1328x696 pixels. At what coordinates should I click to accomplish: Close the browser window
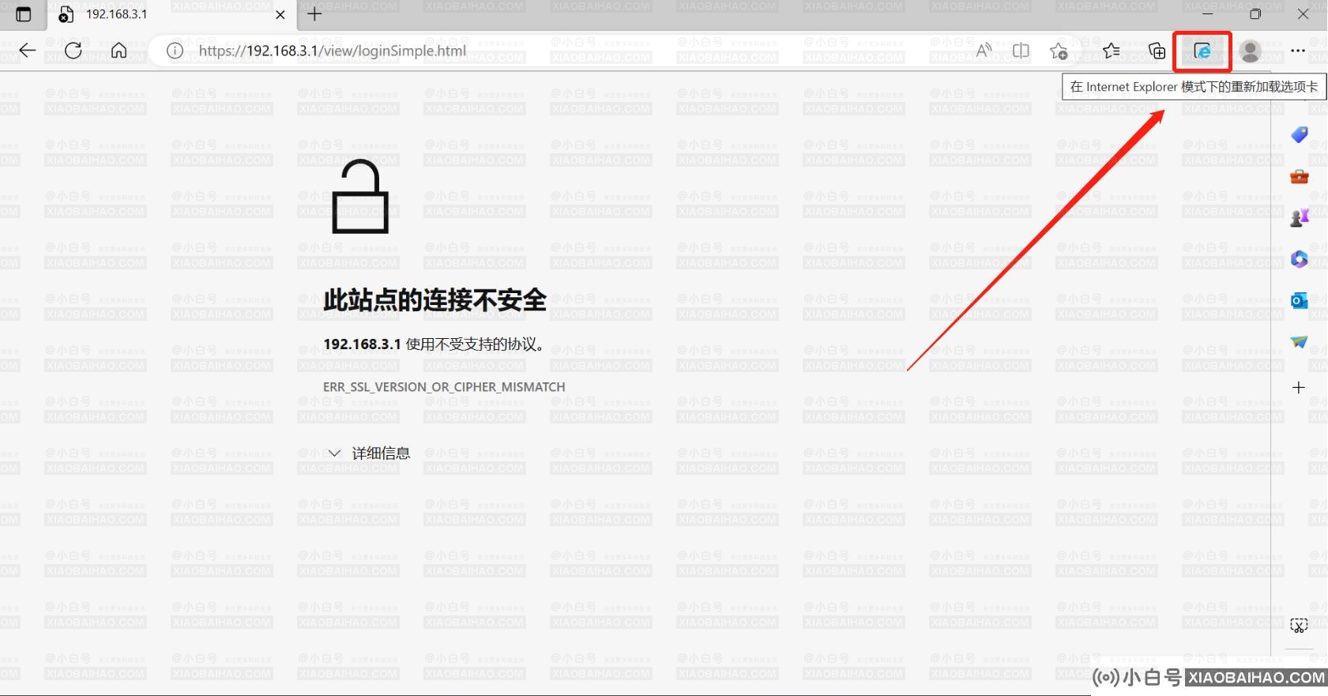click(1303, 14)
